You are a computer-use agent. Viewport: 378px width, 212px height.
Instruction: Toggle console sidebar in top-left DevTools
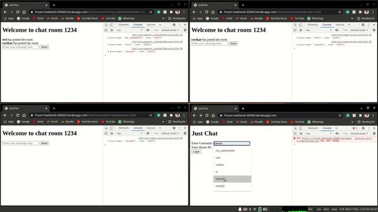[106, 30]
